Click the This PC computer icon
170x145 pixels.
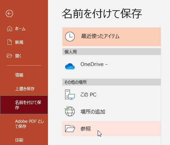[70, 94]
